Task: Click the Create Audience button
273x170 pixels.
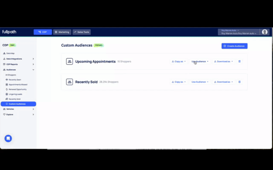Action: (234, 46)
